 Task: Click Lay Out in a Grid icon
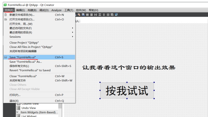pos(108,15)
